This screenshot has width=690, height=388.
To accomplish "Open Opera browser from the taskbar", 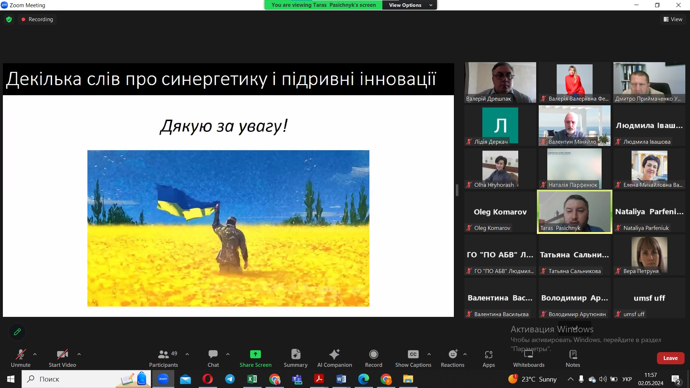I will pyautogui.click(x=208, y=379).
